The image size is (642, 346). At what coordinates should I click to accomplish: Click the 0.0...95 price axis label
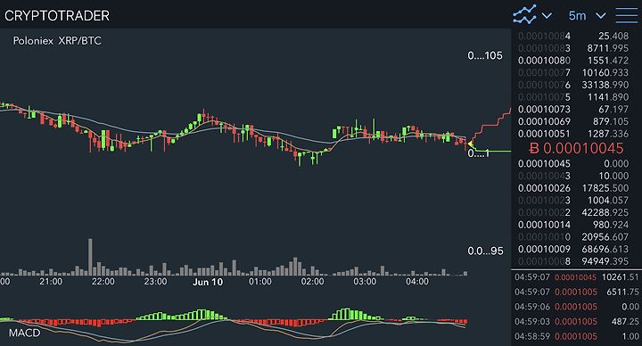click(485, 251)
